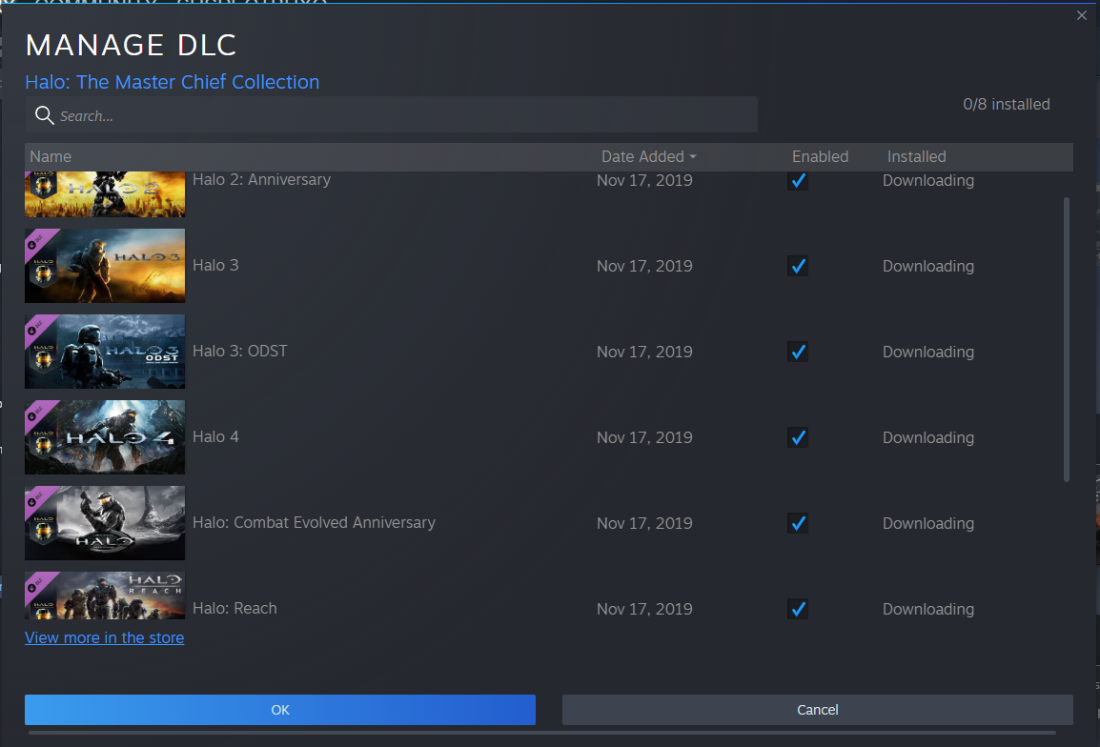Select the Halo 4 DLC artwork
Image resolution: width=1100 pixels, height=747 pixels.
pos(105,437)
